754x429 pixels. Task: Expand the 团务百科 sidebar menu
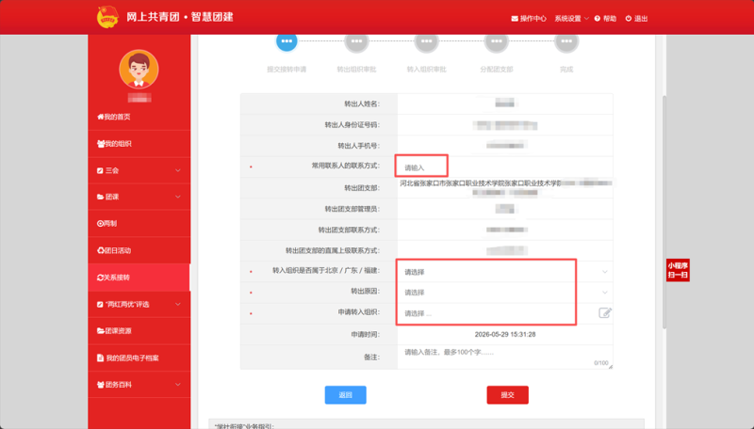tap(139, 385)
